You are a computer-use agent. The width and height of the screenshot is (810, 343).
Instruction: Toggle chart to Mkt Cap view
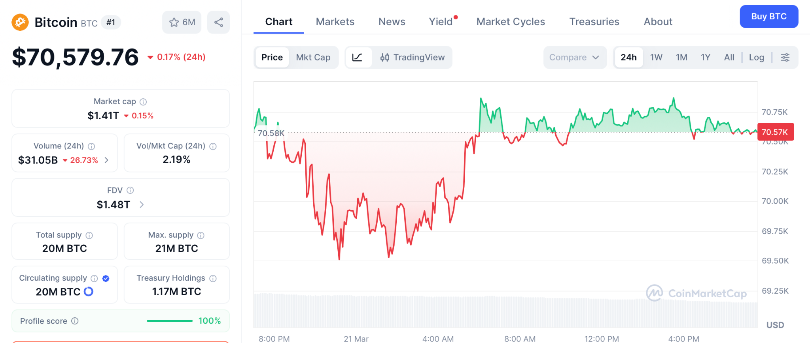[313, 58]
